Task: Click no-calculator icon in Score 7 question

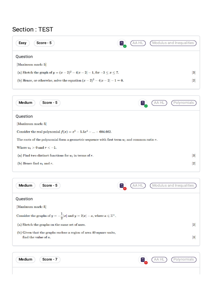Action: click(x=143, y=259)
